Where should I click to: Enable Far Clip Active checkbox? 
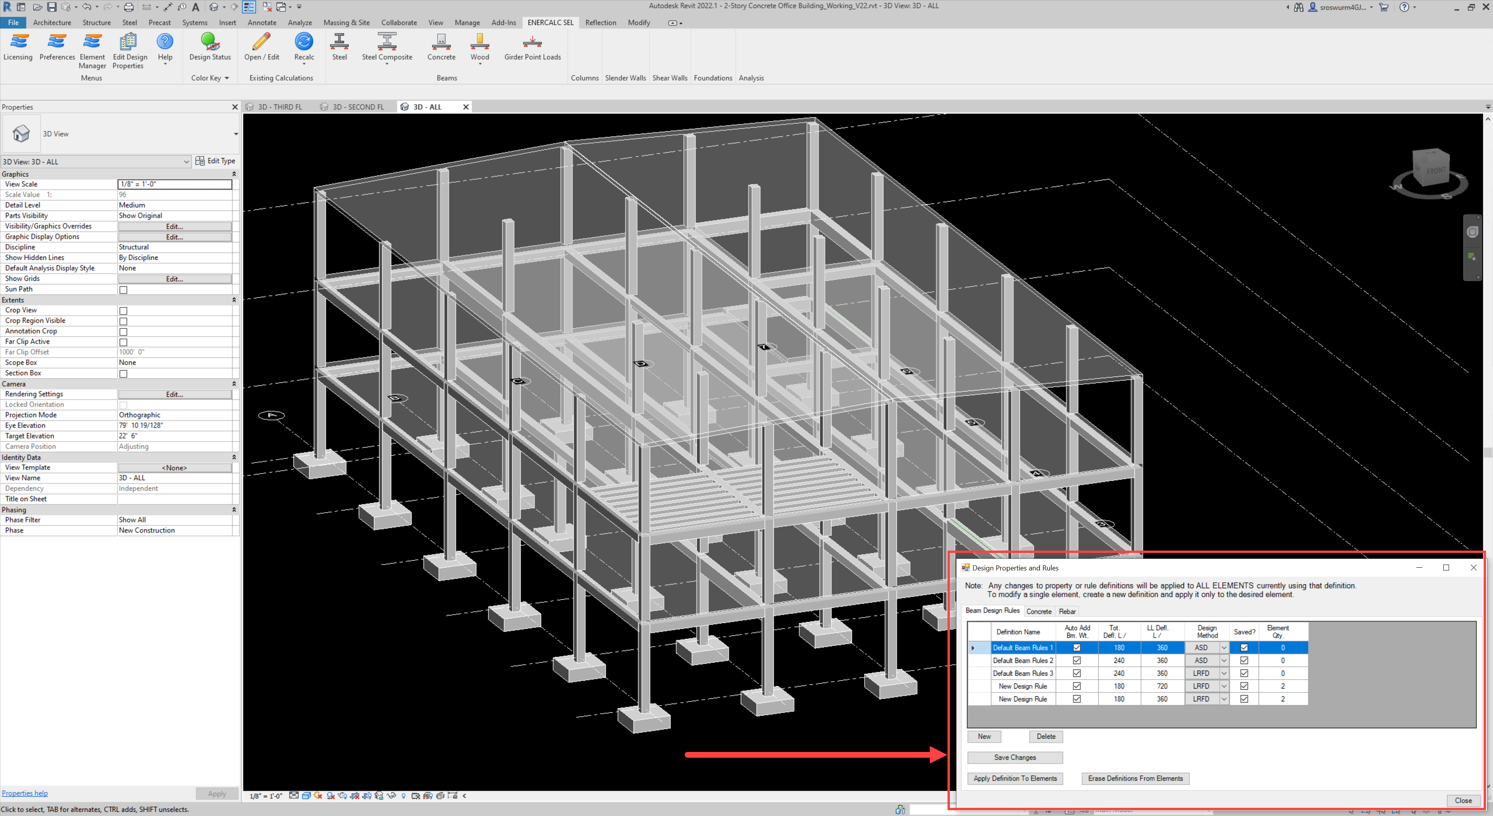[x=124, y=342]
